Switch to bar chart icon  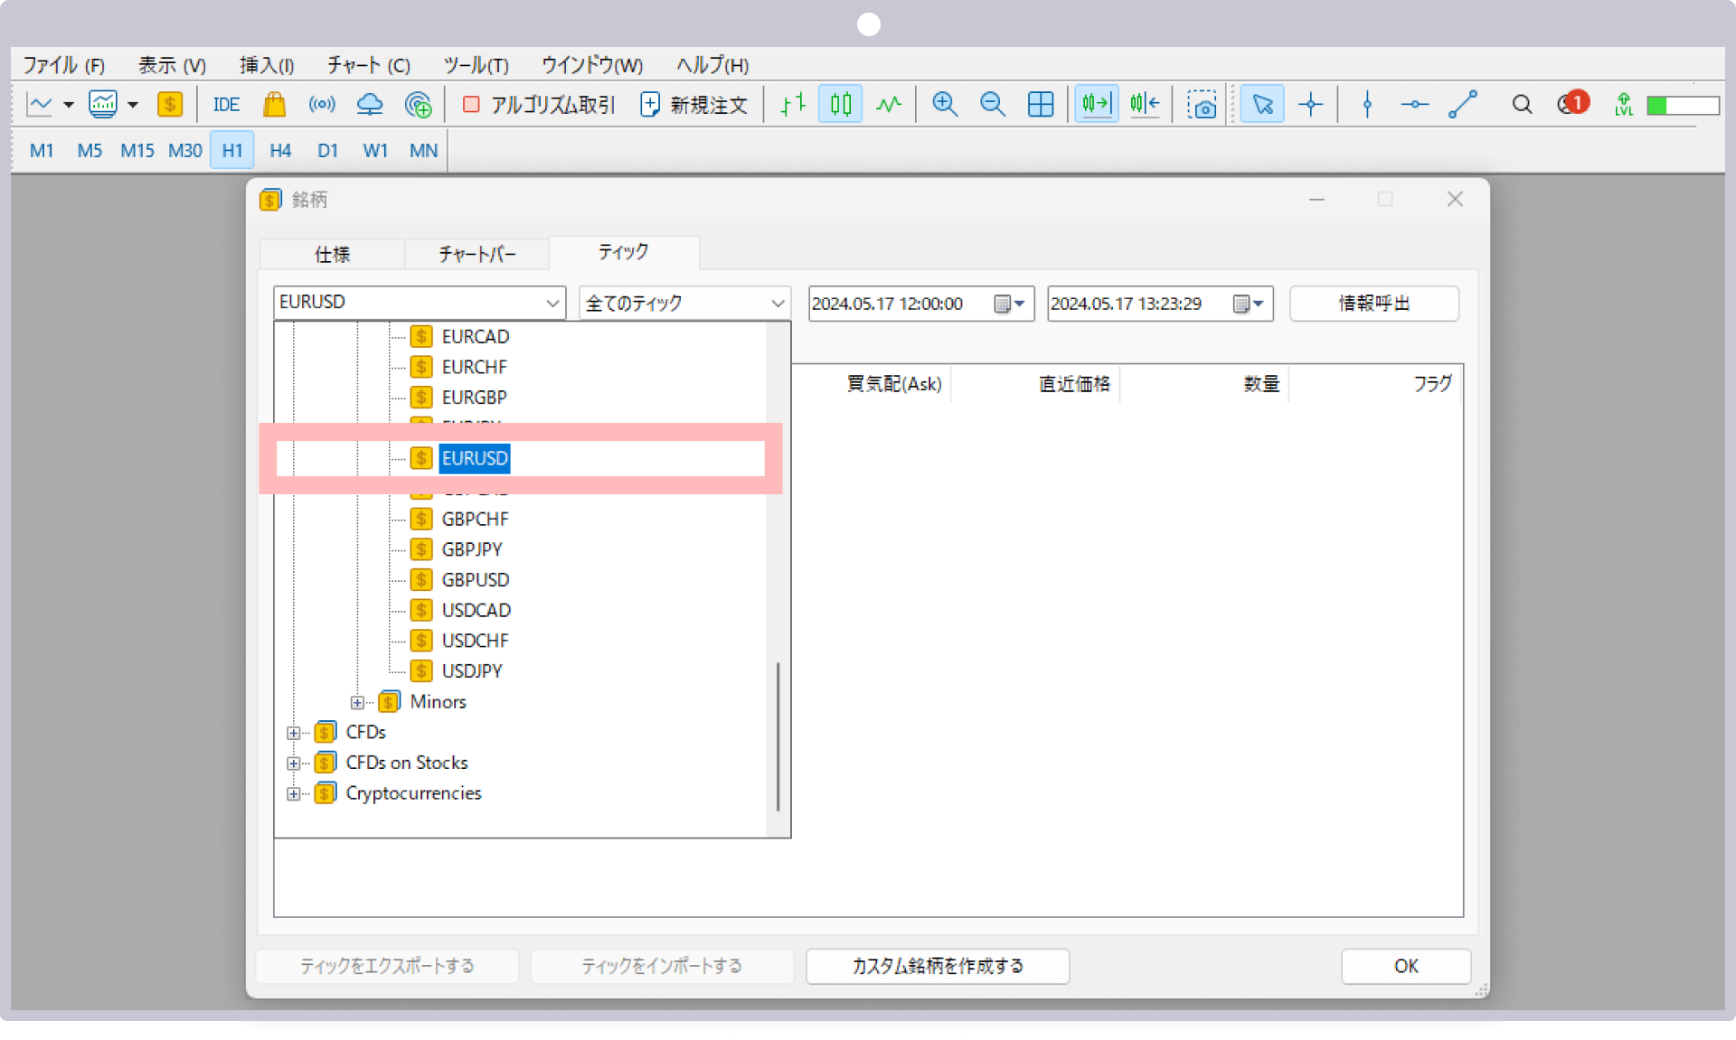793,105
